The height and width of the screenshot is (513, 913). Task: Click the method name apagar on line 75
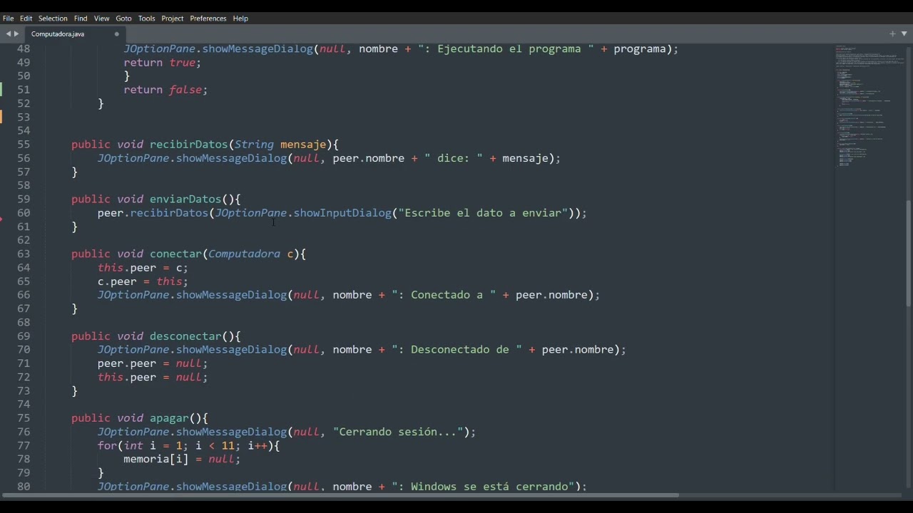(169, 418)
